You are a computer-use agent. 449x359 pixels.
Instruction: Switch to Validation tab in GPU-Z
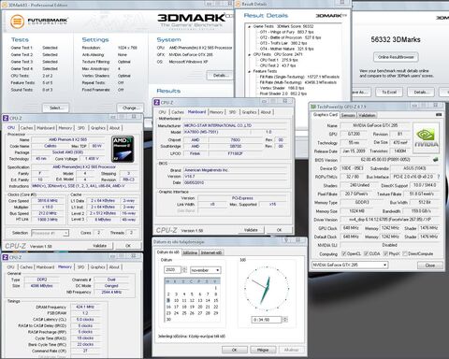coord(367,115)
